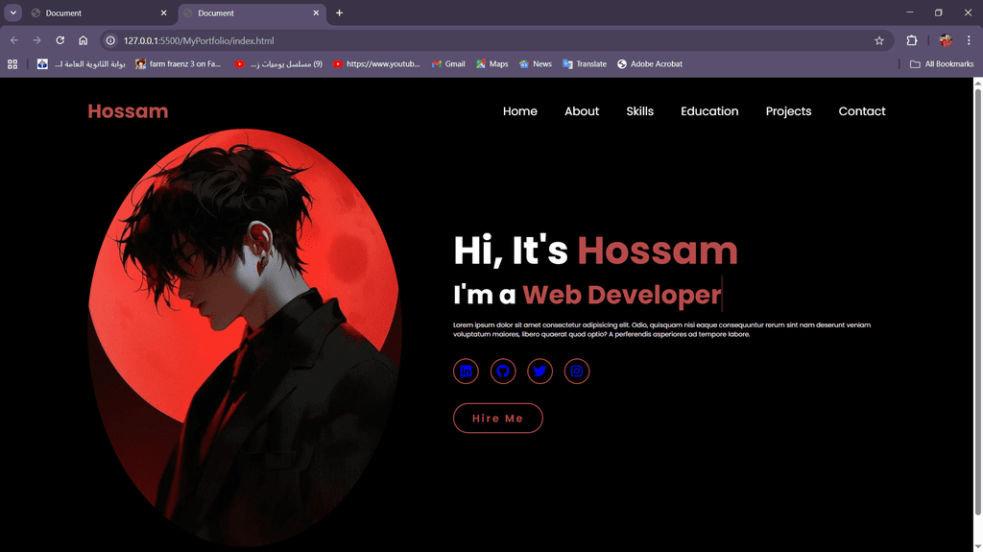Reload the page

[x=60, y=40]
